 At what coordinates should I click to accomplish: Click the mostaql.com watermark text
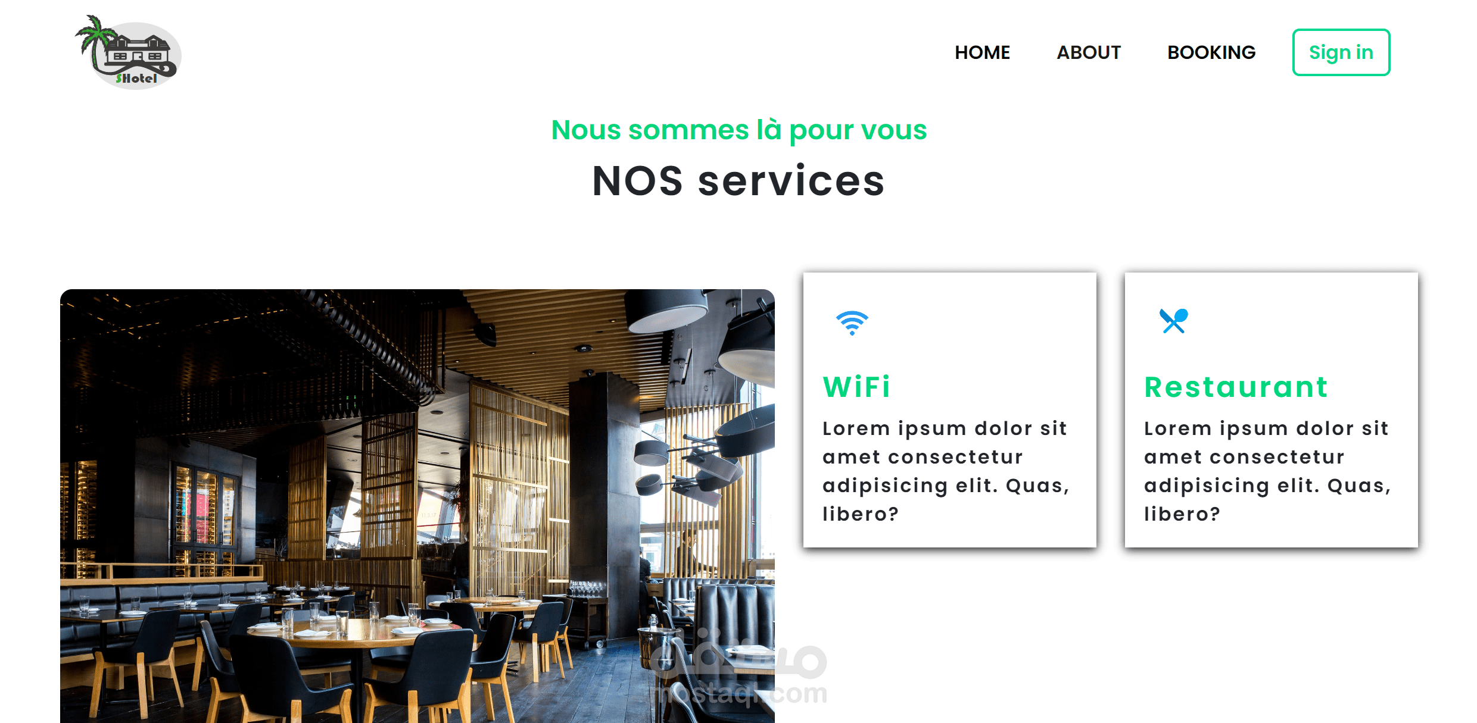click(740, 694)
